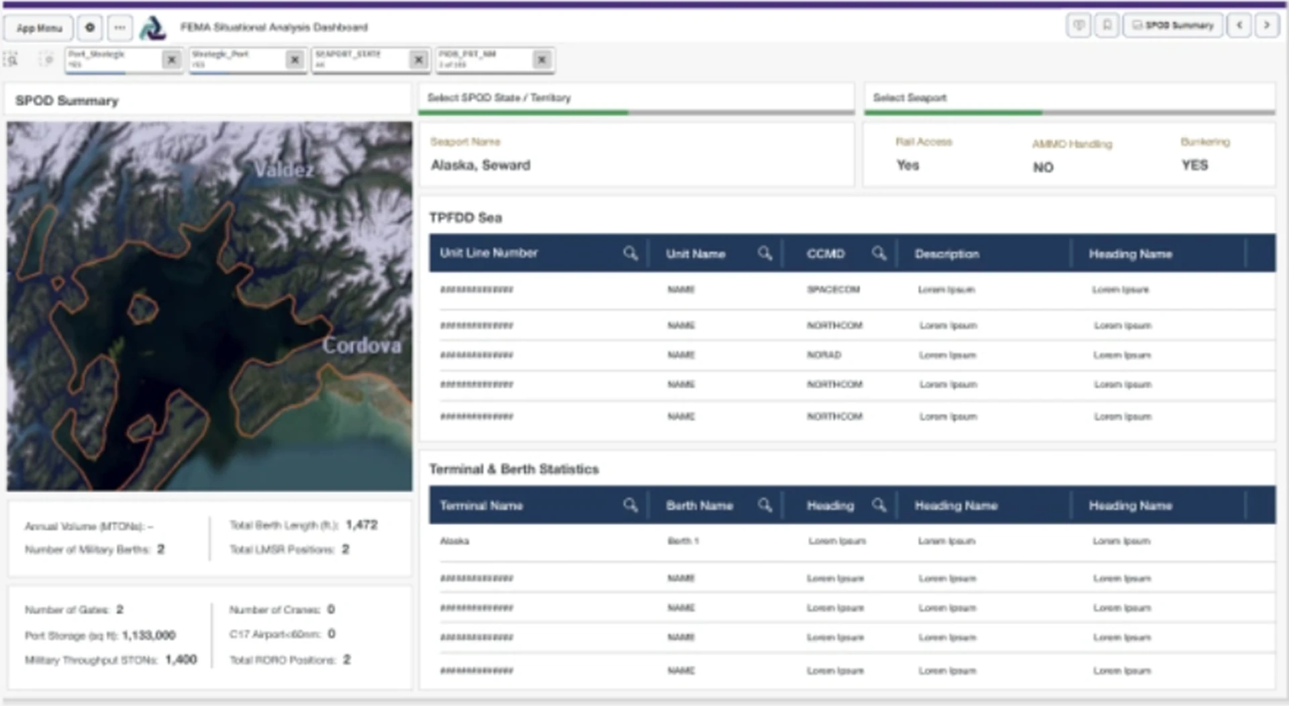
Task: Sort by Berth Name column header
Action: 699,505
